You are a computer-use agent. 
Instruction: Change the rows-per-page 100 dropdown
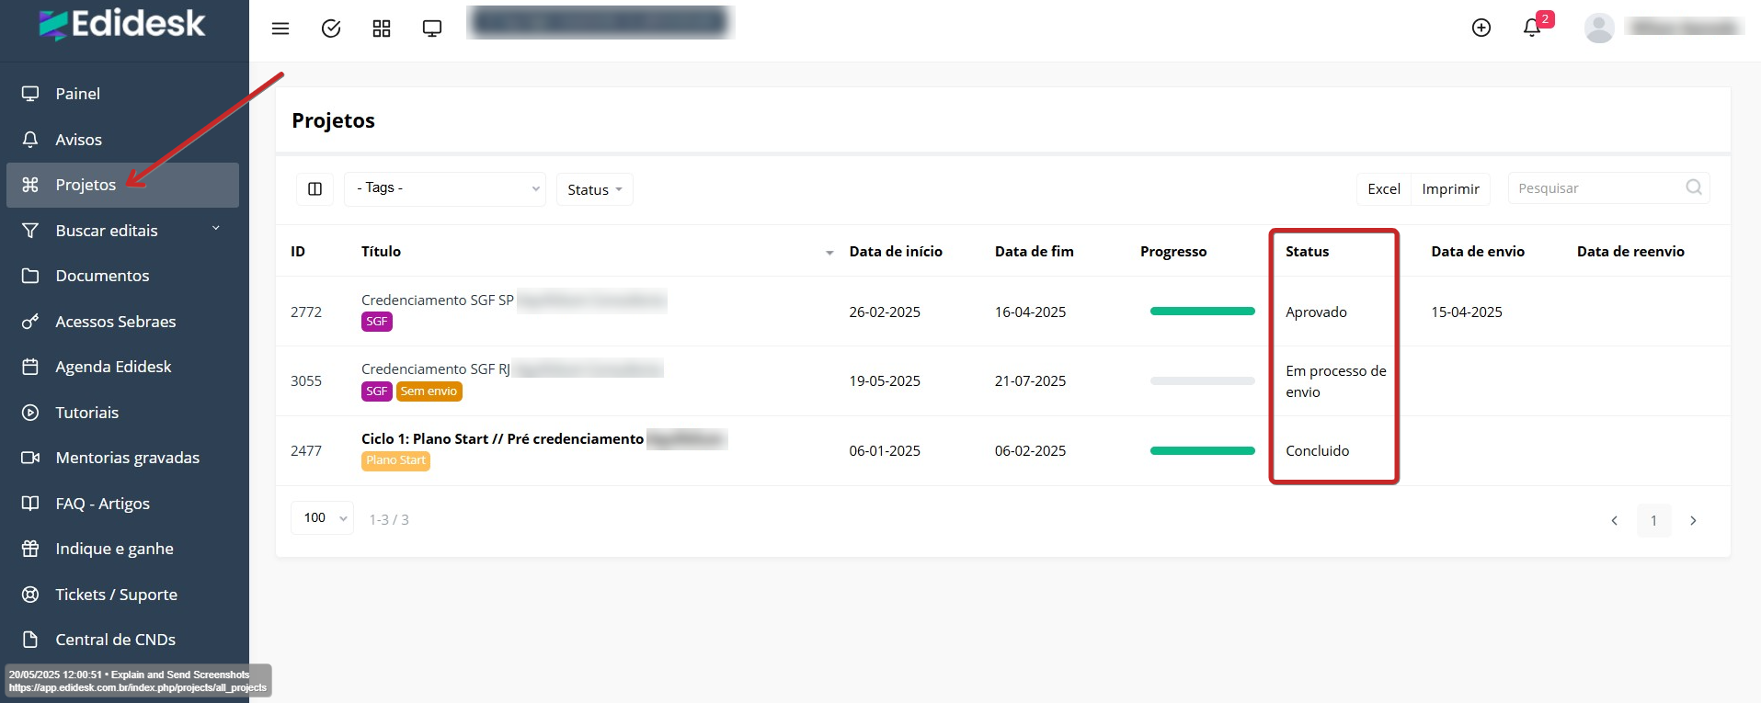coord(323,518)
